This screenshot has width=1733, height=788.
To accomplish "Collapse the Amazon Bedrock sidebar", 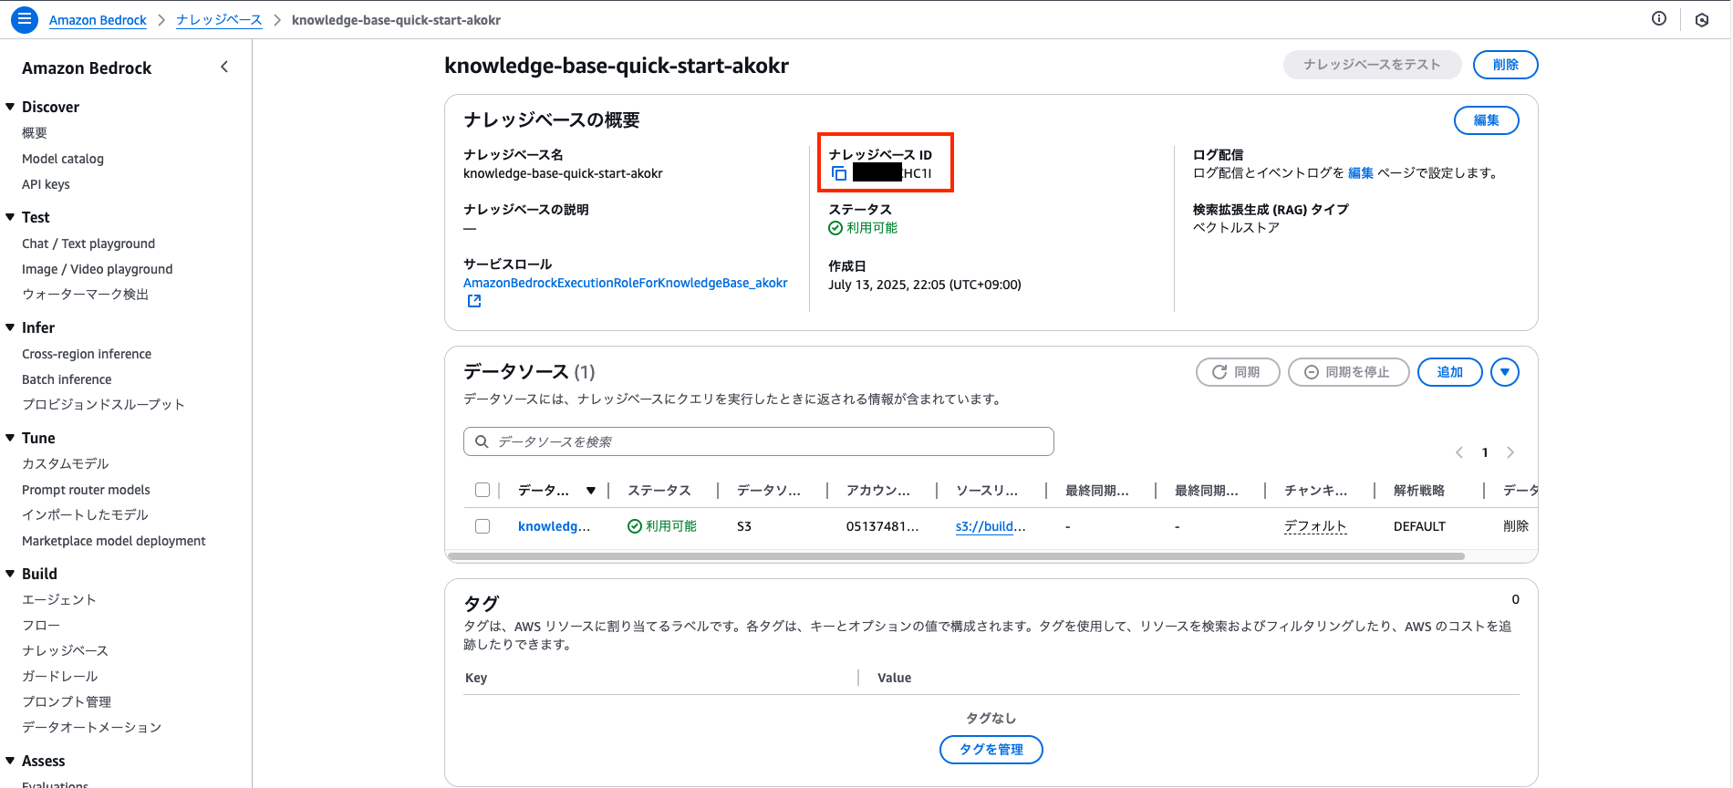I will coord(224,67).
